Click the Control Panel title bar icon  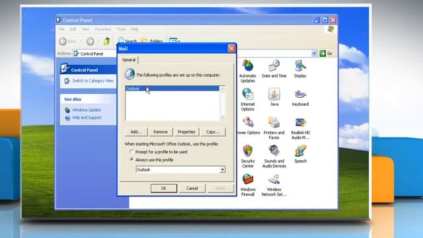tap(59, 20)
